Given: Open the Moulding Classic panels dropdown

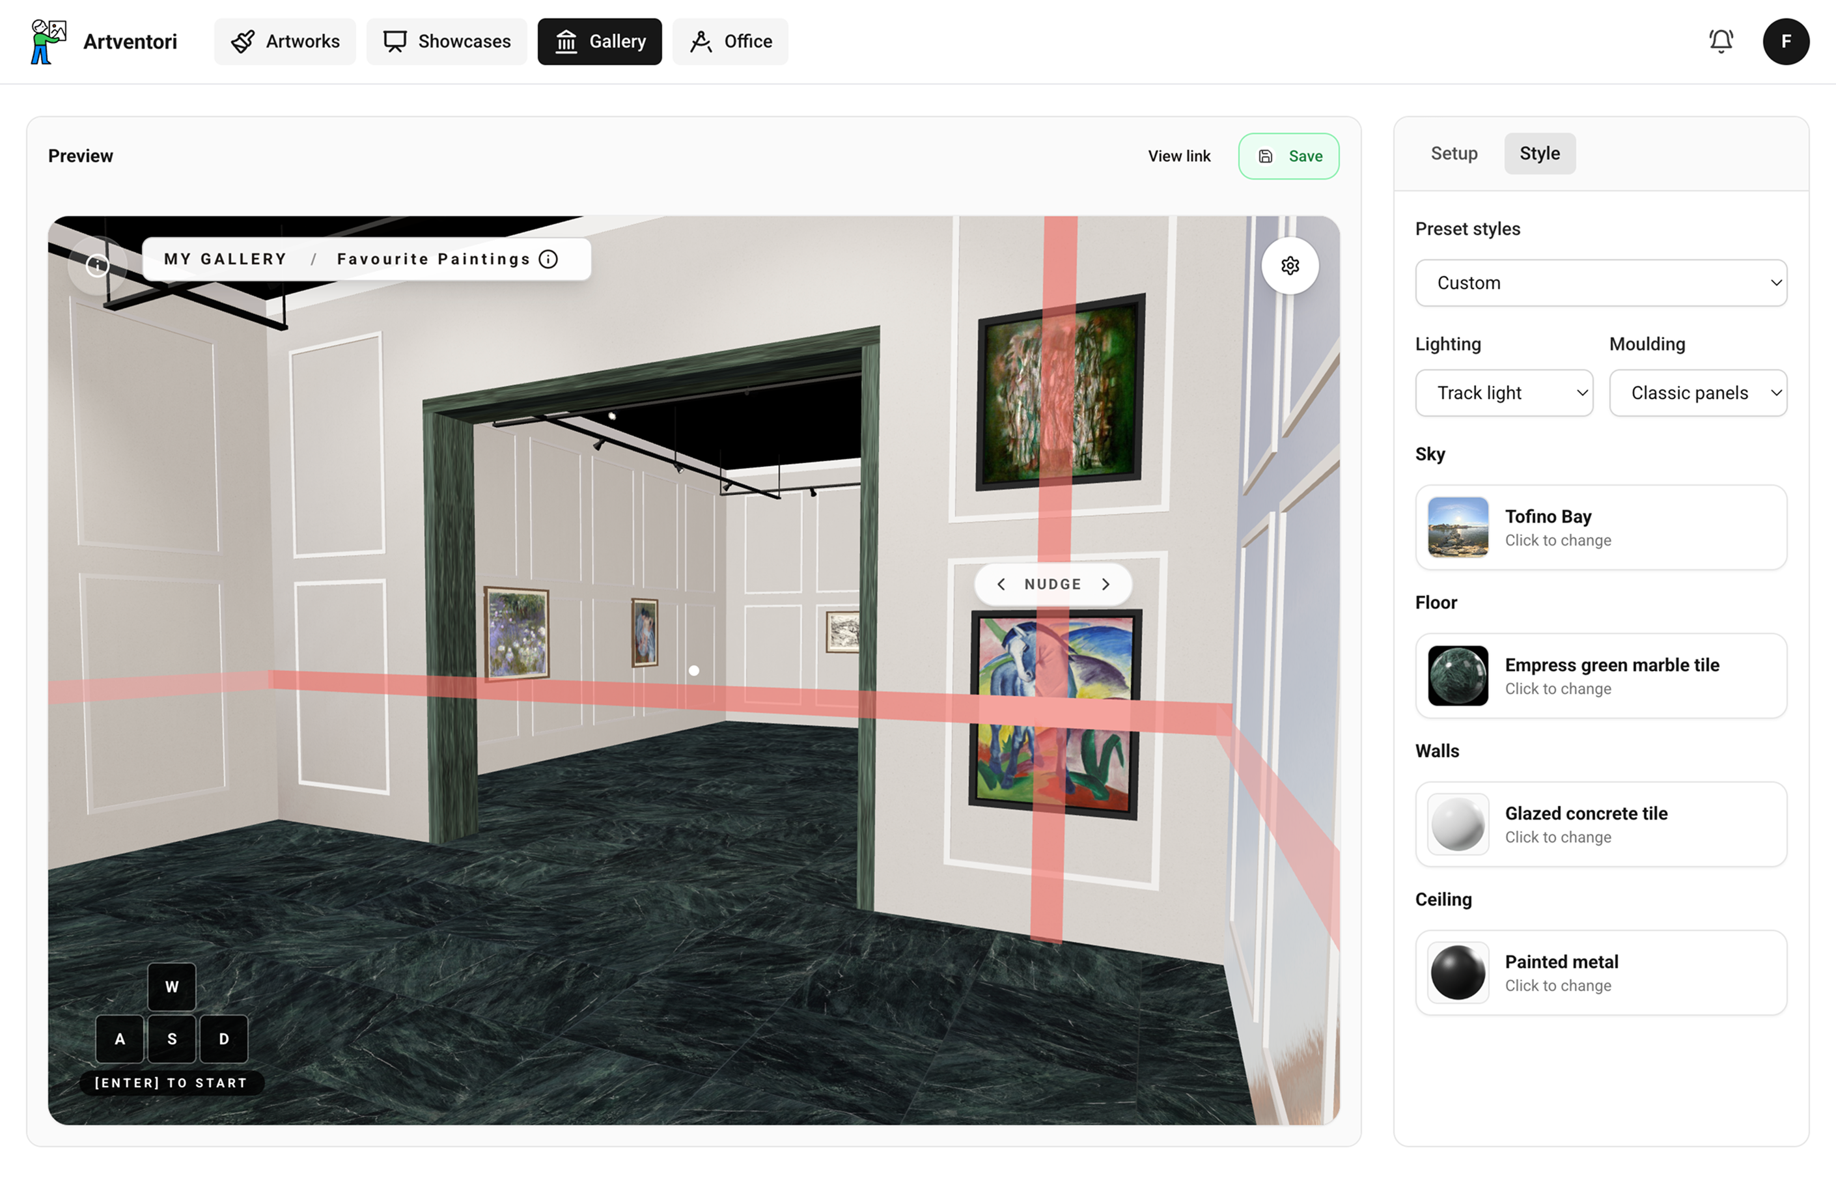Looking at the screenshot, I should tap(1698, 393).
